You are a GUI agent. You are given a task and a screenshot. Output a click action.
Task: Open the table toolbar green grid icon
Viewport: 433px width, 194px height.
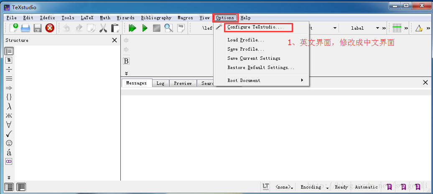pyautogui.click(x=397, y=28)
